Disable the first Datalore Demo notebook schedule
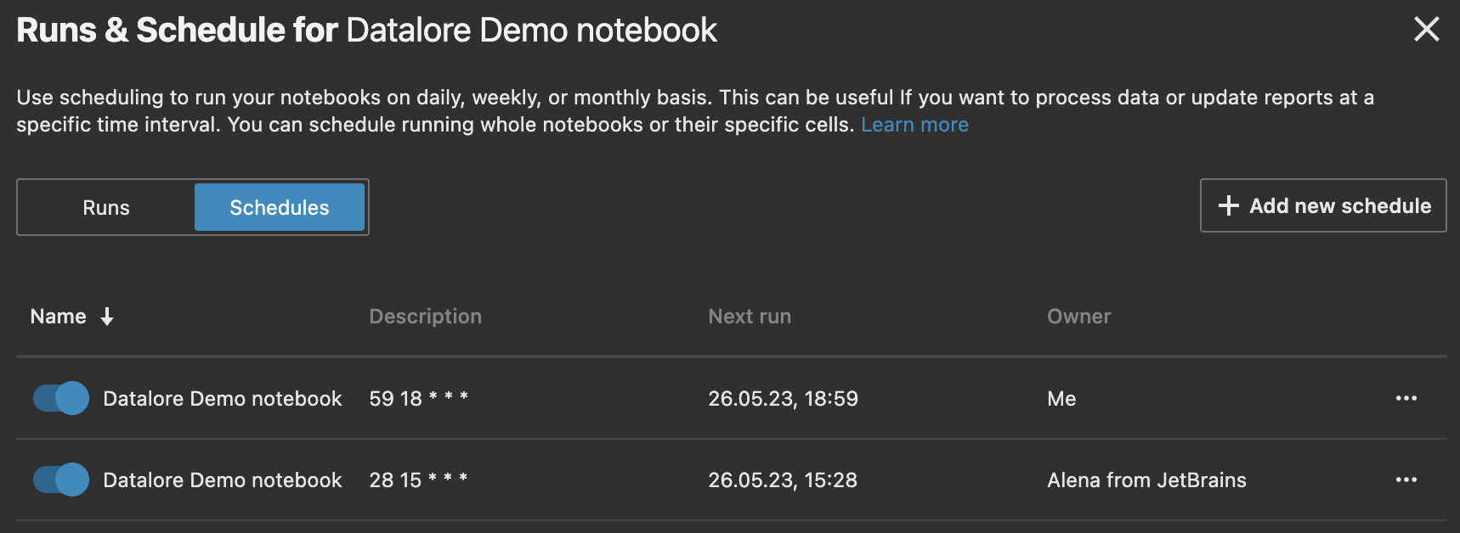 [x=59, y=398]
